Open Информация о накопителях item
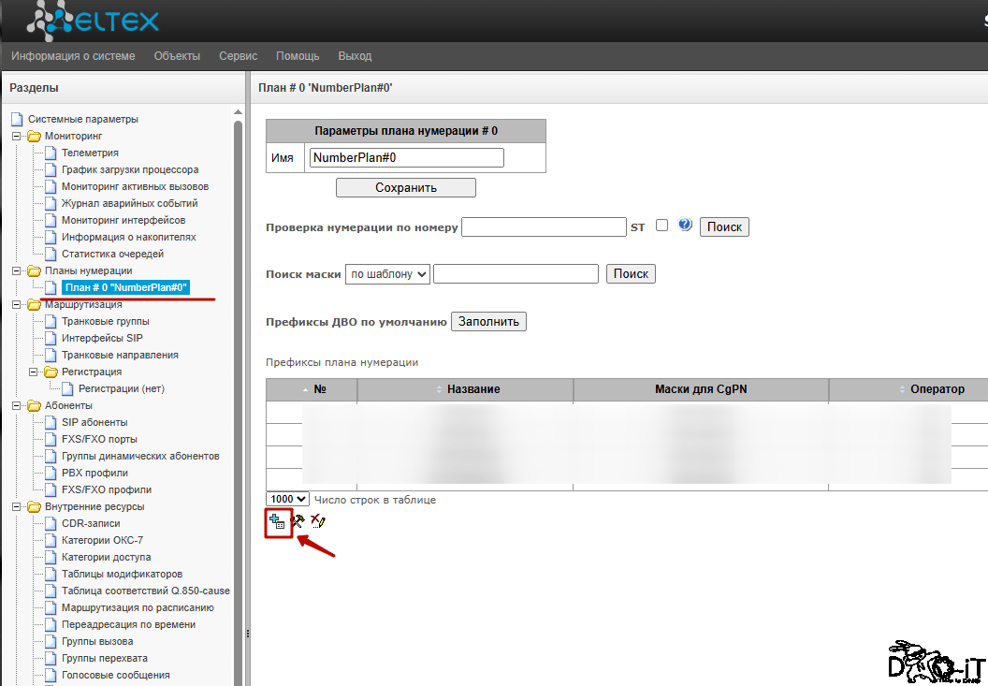The width and height of the screenshot is (988, 686). [x=128, y=237]
